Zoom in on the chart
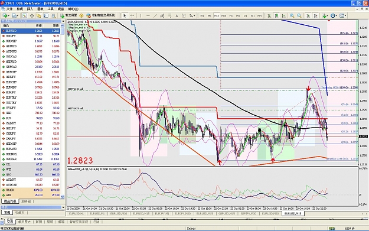Screen dimensions: 369x231 pos(292,15)
